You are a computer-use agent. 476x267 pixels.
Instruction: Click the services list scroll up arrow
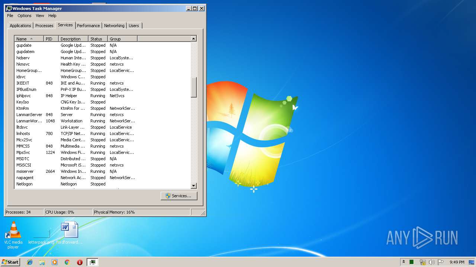pos(193,39)
